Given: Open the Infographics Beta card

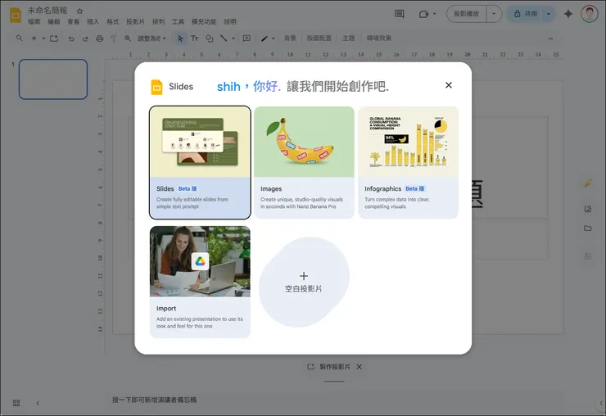Looking at the screenshot, I should pos(408,162).
